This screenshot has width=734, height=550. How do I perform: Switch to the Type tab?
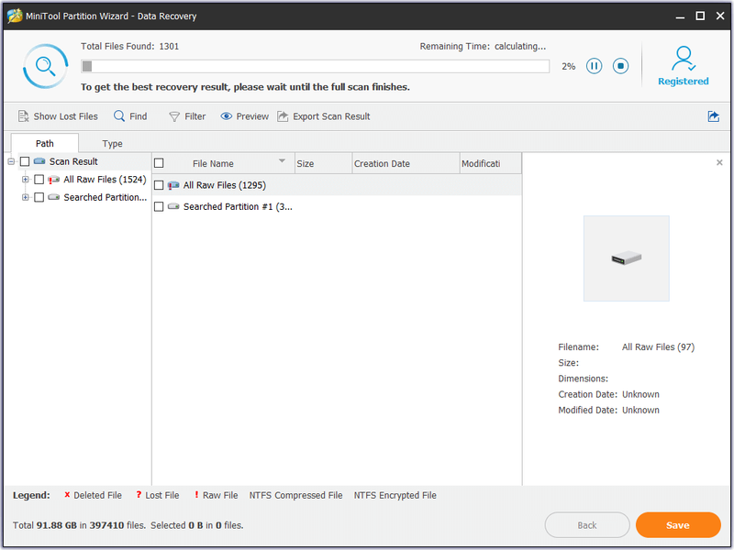[x=112, y=144]
